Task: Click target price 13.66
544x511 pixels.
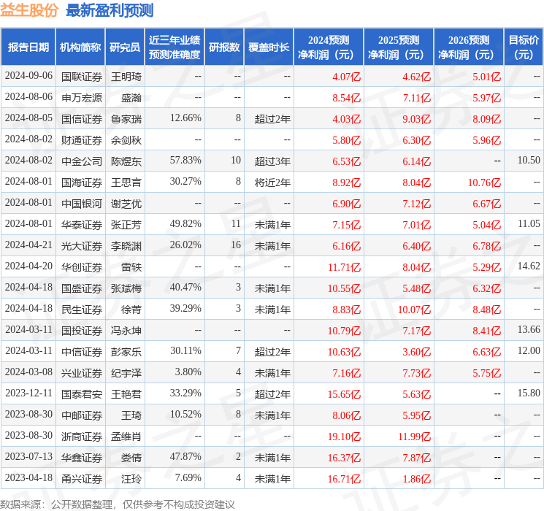Action: coord(529,329)
